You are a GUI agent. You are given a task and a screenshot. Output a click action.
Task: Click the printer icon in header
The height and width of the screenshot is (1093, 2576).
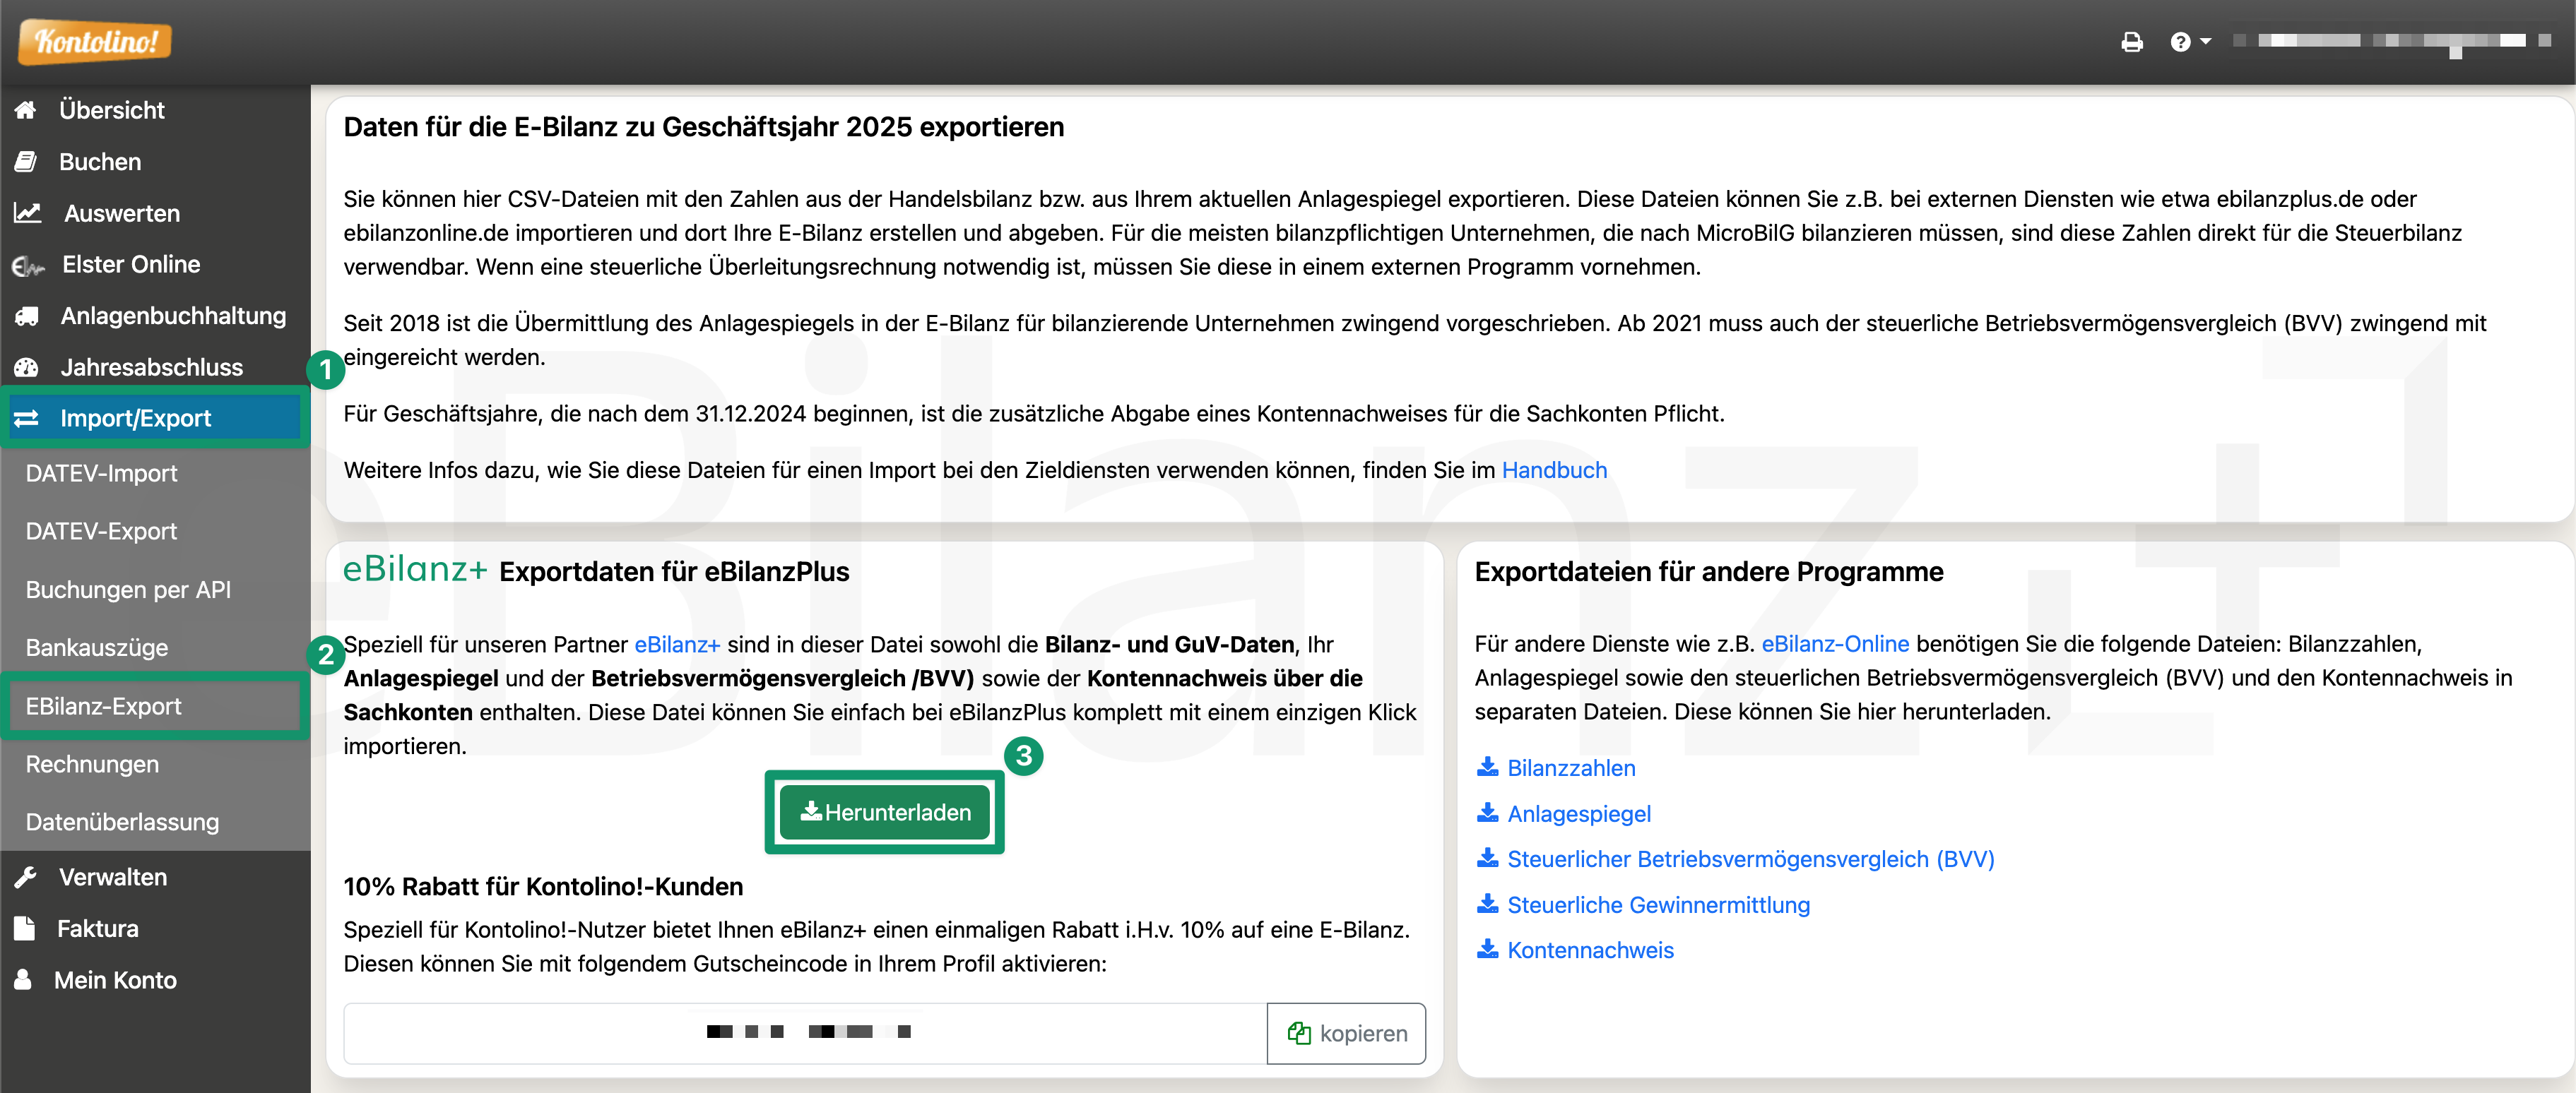[2132, 42]
